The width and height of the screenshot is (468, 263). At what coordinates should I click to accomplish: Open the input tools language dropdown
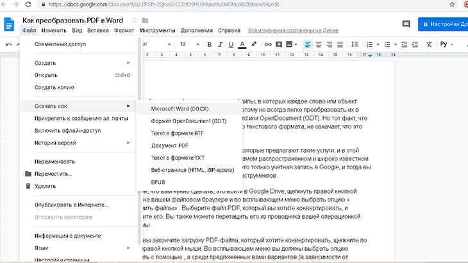point(446,44)
